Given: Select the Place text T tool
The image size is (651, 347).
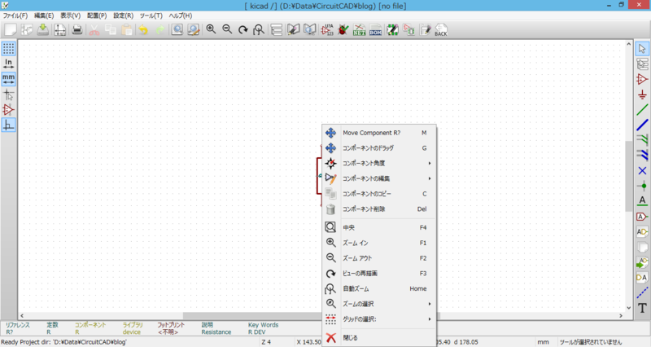Looking at the screenshot, I should click(642, 308).
